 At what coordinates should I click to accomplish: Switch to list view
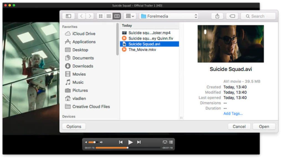click(x=109, y=16)
